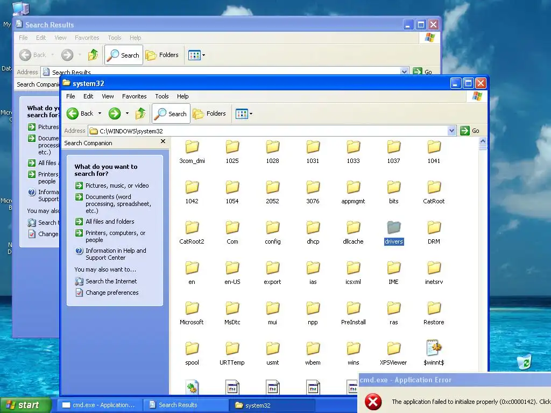Open the Views dropdown in system32 toolbar

[244, 114]
